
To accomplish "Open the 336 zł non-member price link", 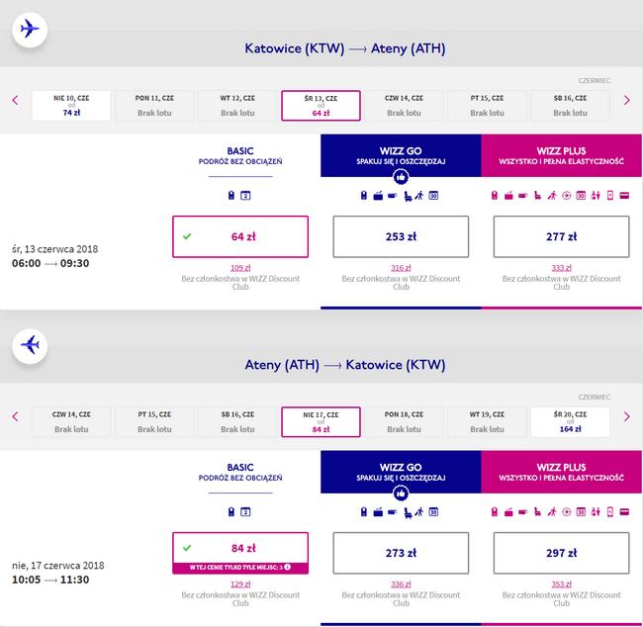I will [401, 583].
